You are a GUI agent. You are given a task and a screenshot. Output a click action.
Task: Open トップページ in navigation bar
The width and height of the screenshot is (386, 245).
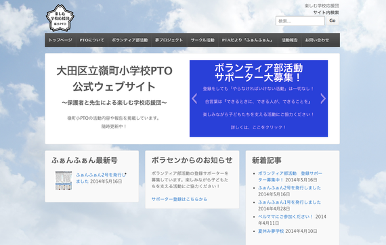[x=60, y=40]
